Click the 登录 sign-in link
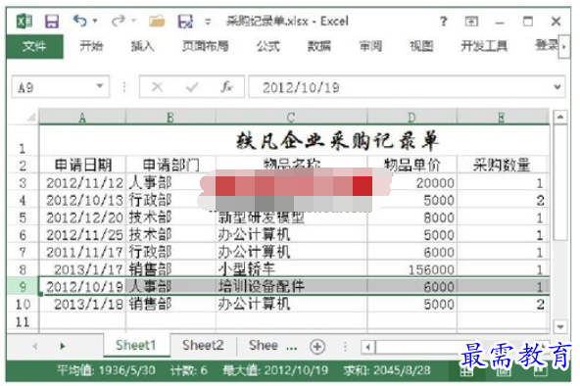This screenshot has height=386, width=580. click(546, 45)
